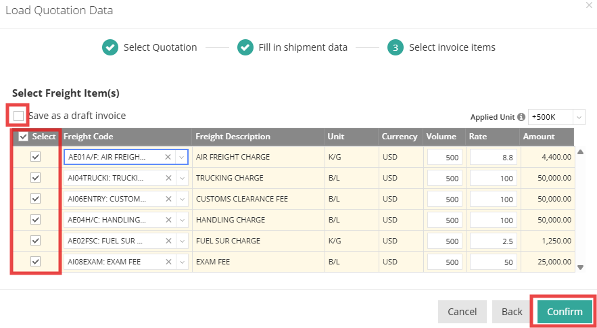Expand the AIR FREIGHT freight code dropdown
Viewport: 597px width, 328px height.
[181, 157]
